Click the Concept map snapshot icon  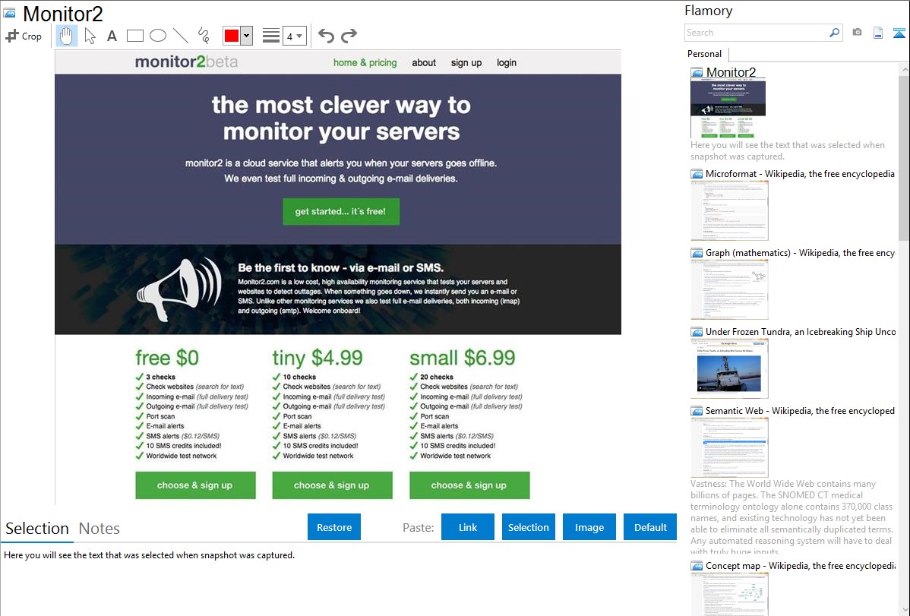(x=697, y=566)
